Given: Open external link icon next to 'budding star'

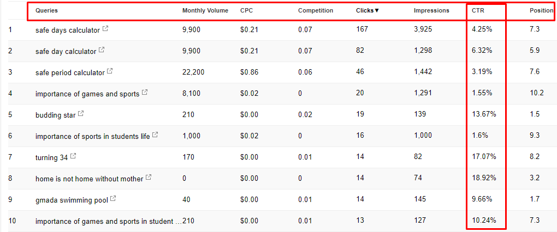Looking at the screenshot, I should click(x=81, y=114).
